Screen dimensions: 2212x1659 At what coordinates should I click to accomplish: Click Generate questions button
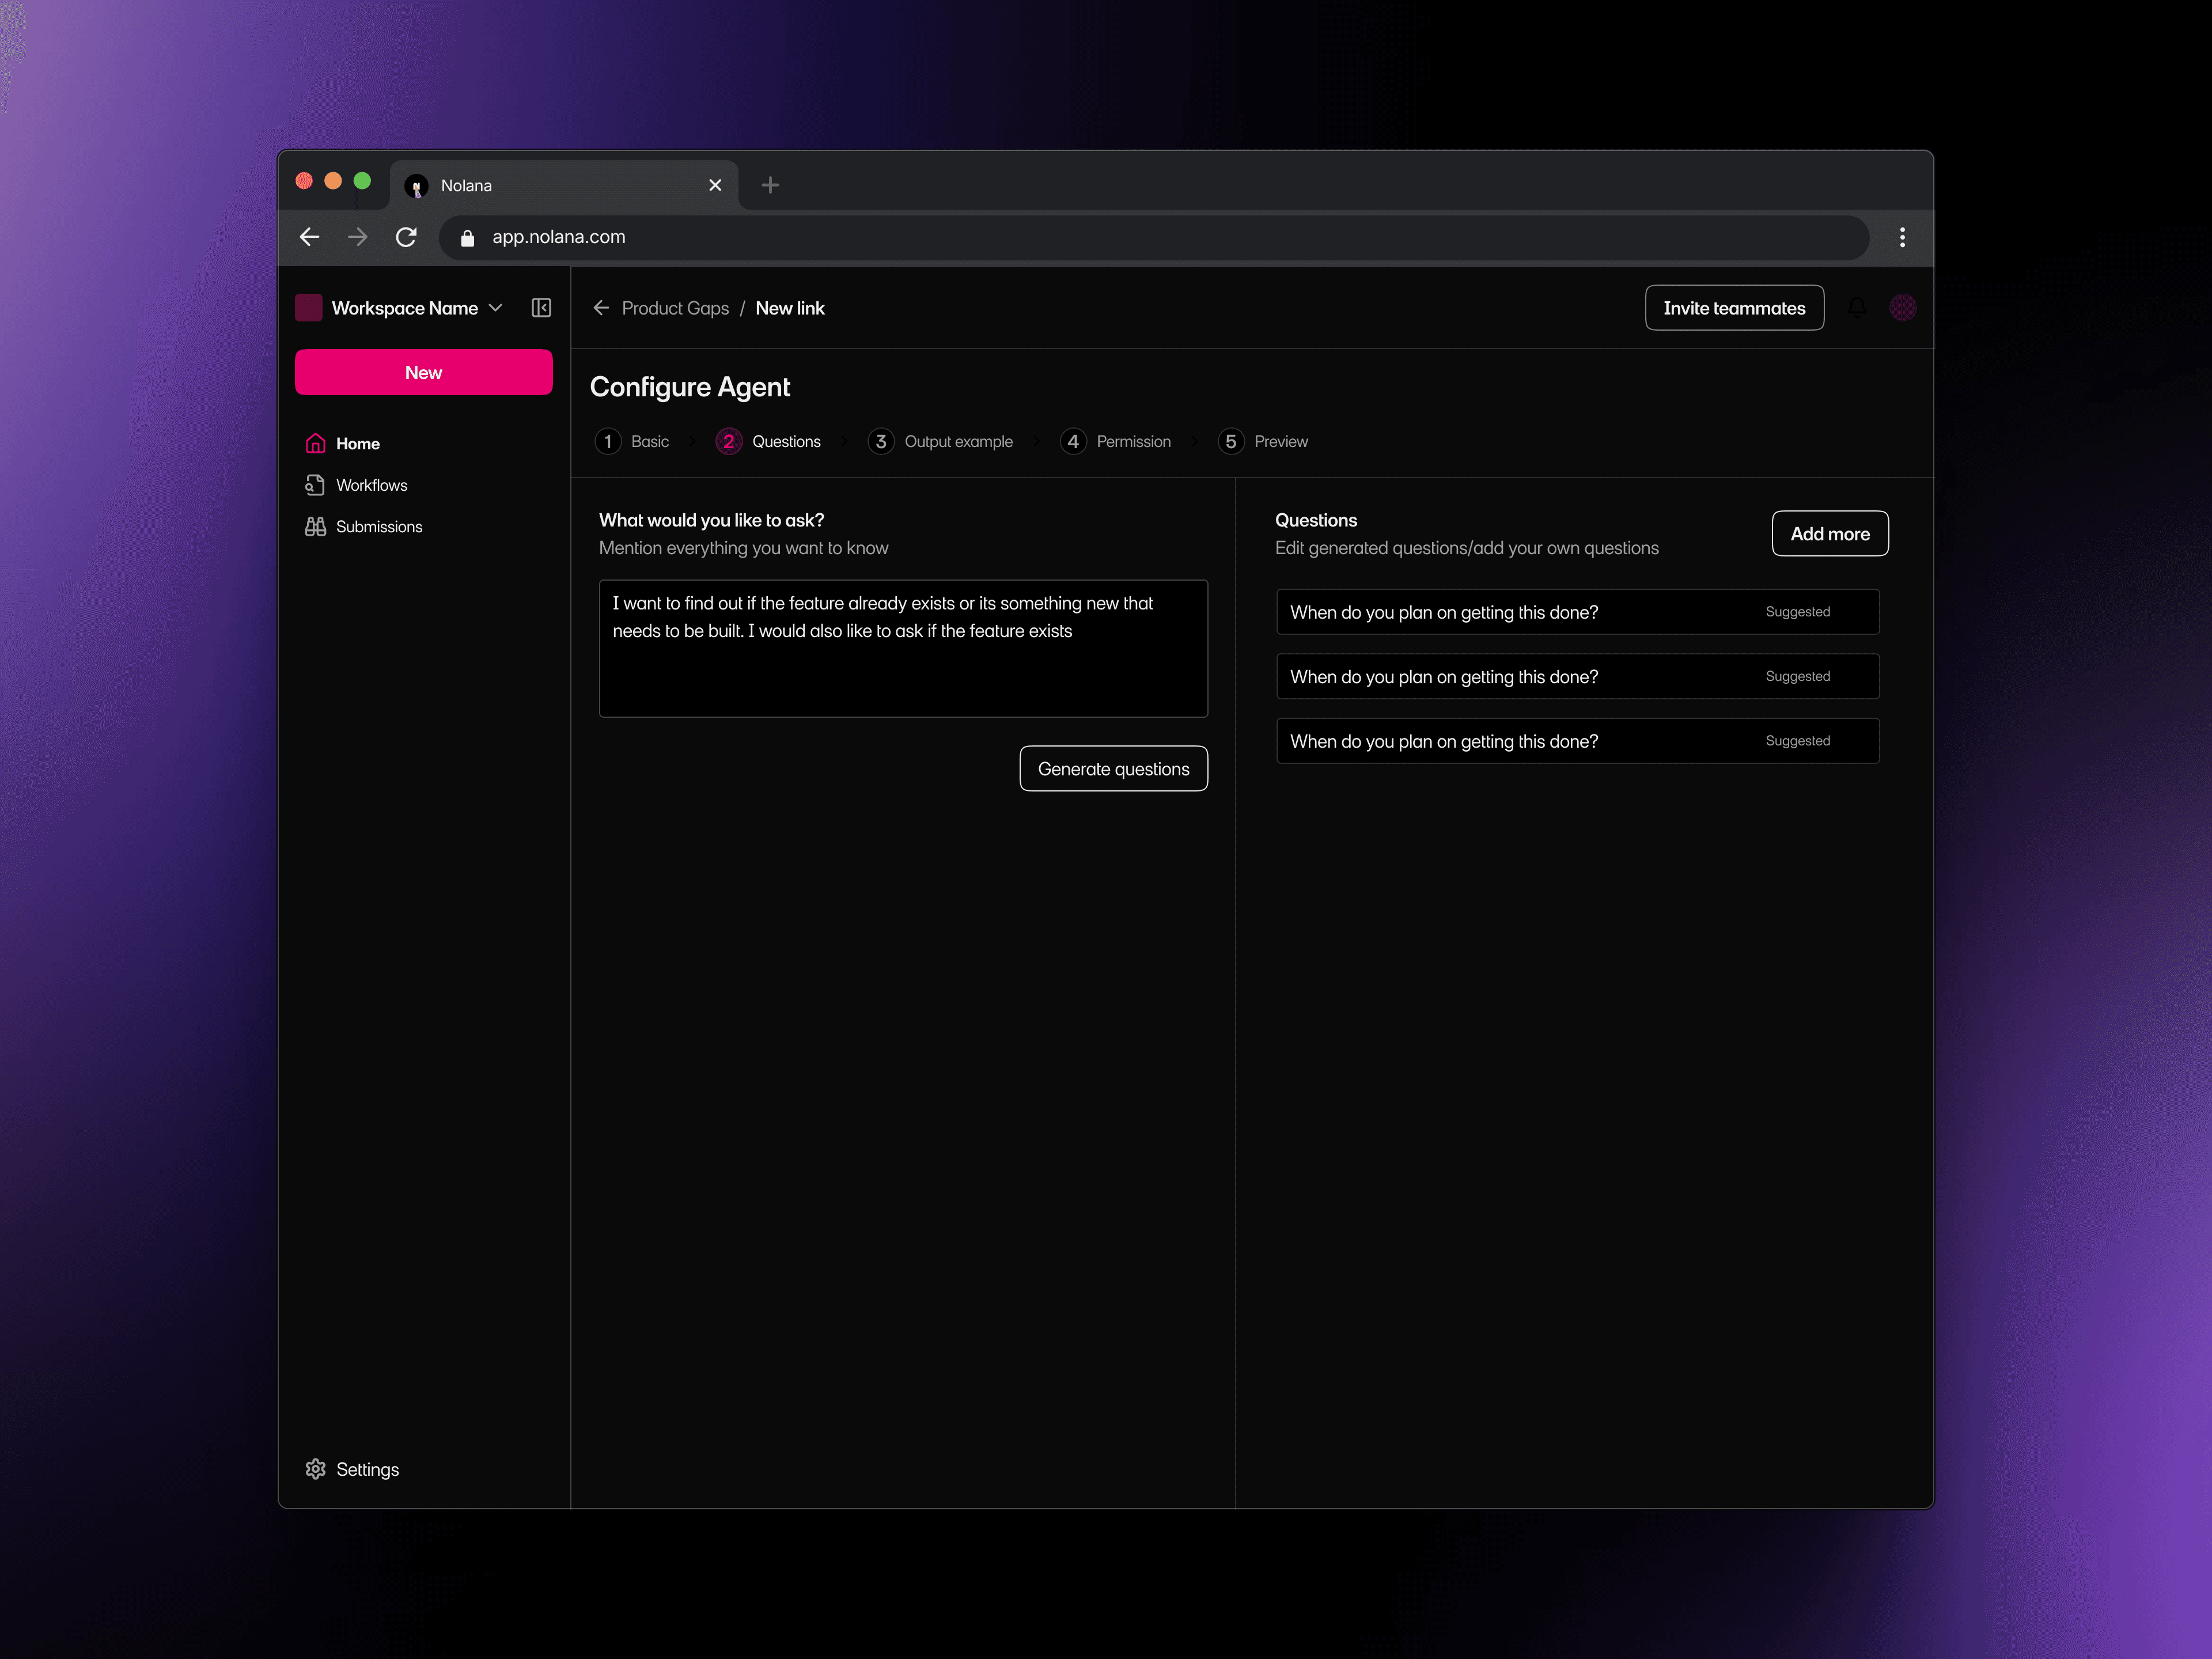pos(1113,768)
